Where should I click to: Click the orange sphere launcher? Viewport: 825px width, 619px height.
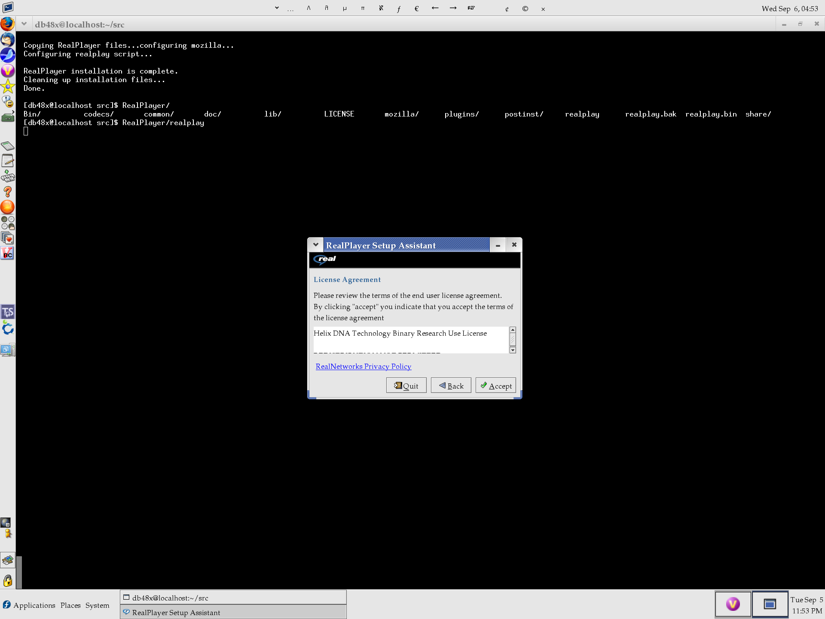pyautogui.click(x=8, y=207)
